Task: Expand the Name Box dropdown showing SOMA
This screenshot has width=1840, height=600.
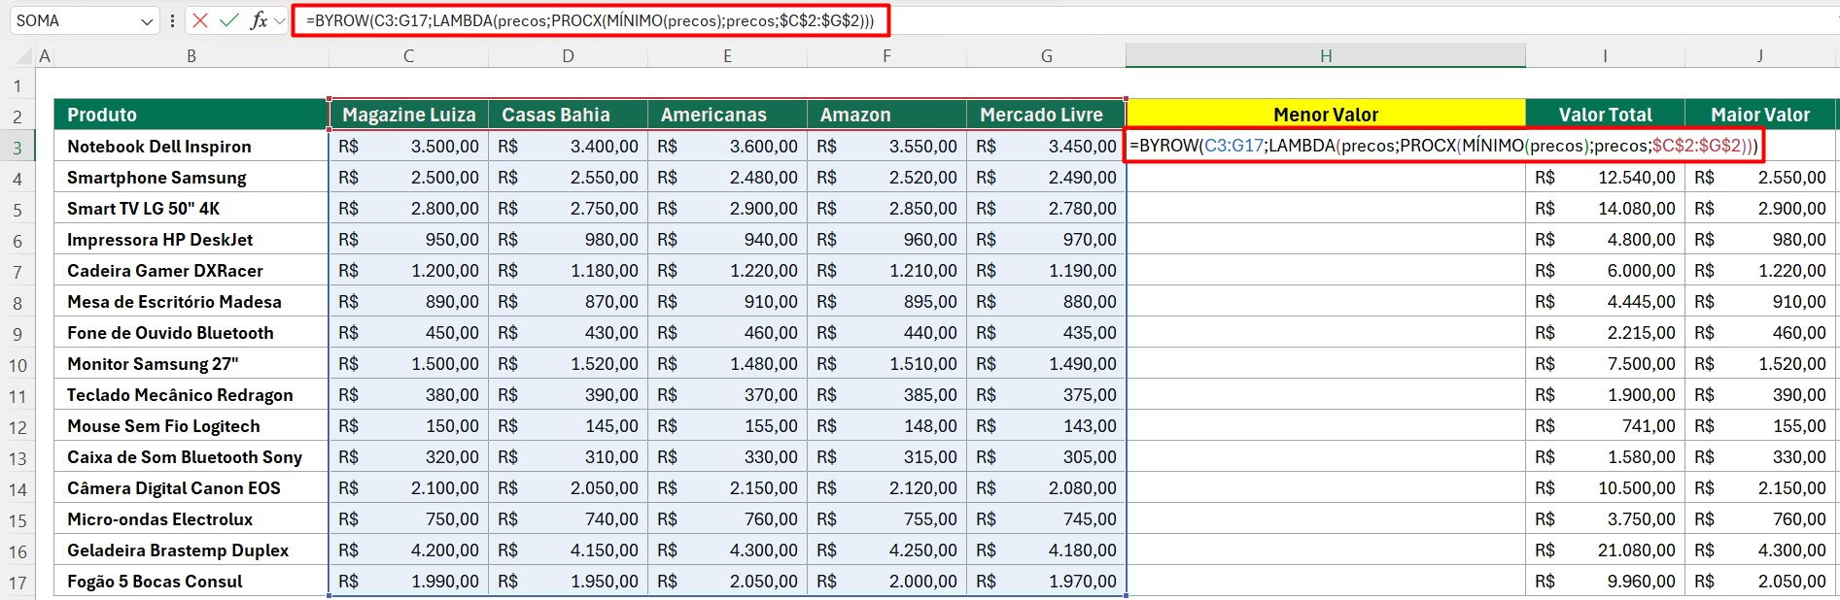Action: click(x=147, y=21)
